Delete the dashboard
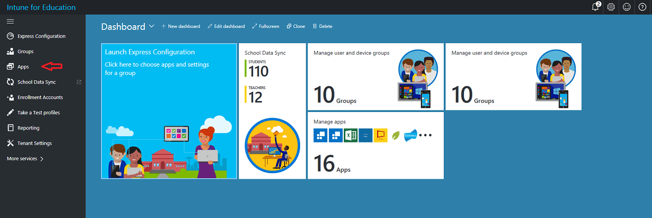 [322, 26]
